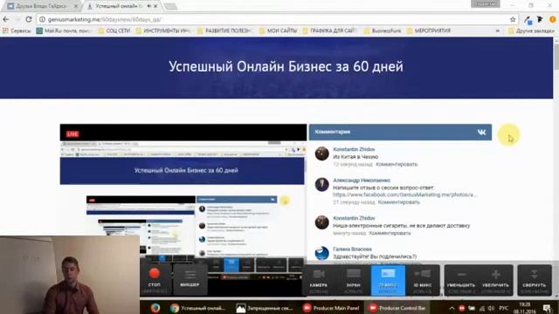Collapse the bar with СВЕРНУТЬ
Viewport: 559px width, 314px height.
coord(534,280)
